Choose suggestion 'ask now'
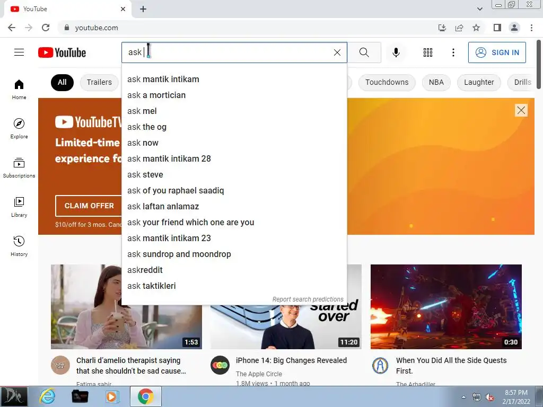This screenshot has height=407, width=543. tap(234, 143)
